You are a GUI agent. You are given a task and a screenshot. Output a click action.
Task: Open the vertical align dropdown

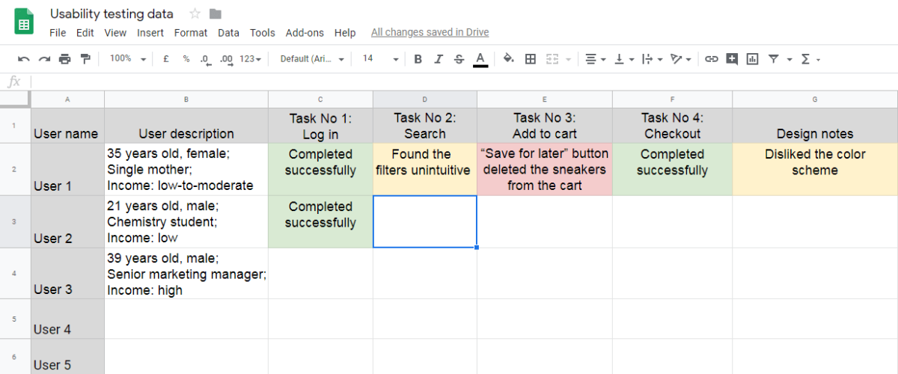[x=624, y=58]
